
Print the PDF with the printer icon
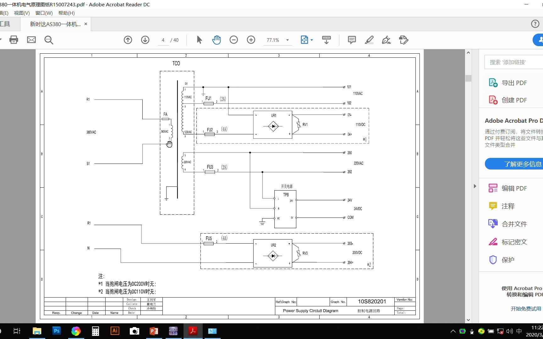pos(14,40)
